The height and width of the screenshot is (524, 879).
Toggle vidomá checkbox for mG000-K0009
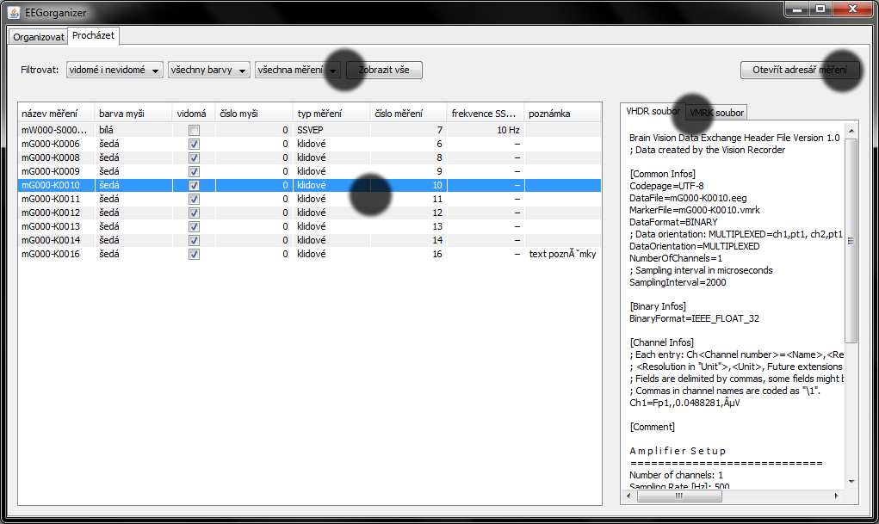pos(194,171)
